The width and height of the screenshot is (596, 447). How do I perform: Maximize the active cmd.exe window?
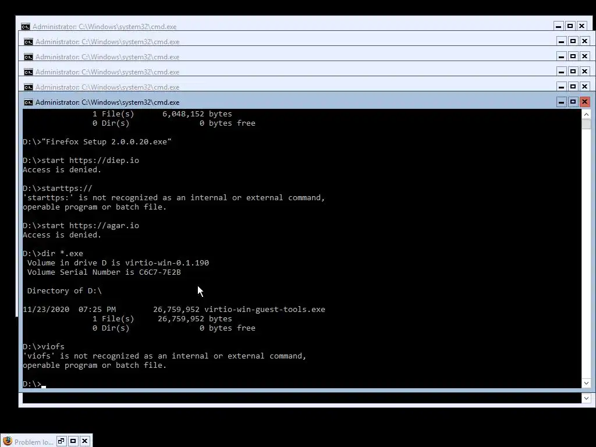pyautogui.click(x=573, y=102)
